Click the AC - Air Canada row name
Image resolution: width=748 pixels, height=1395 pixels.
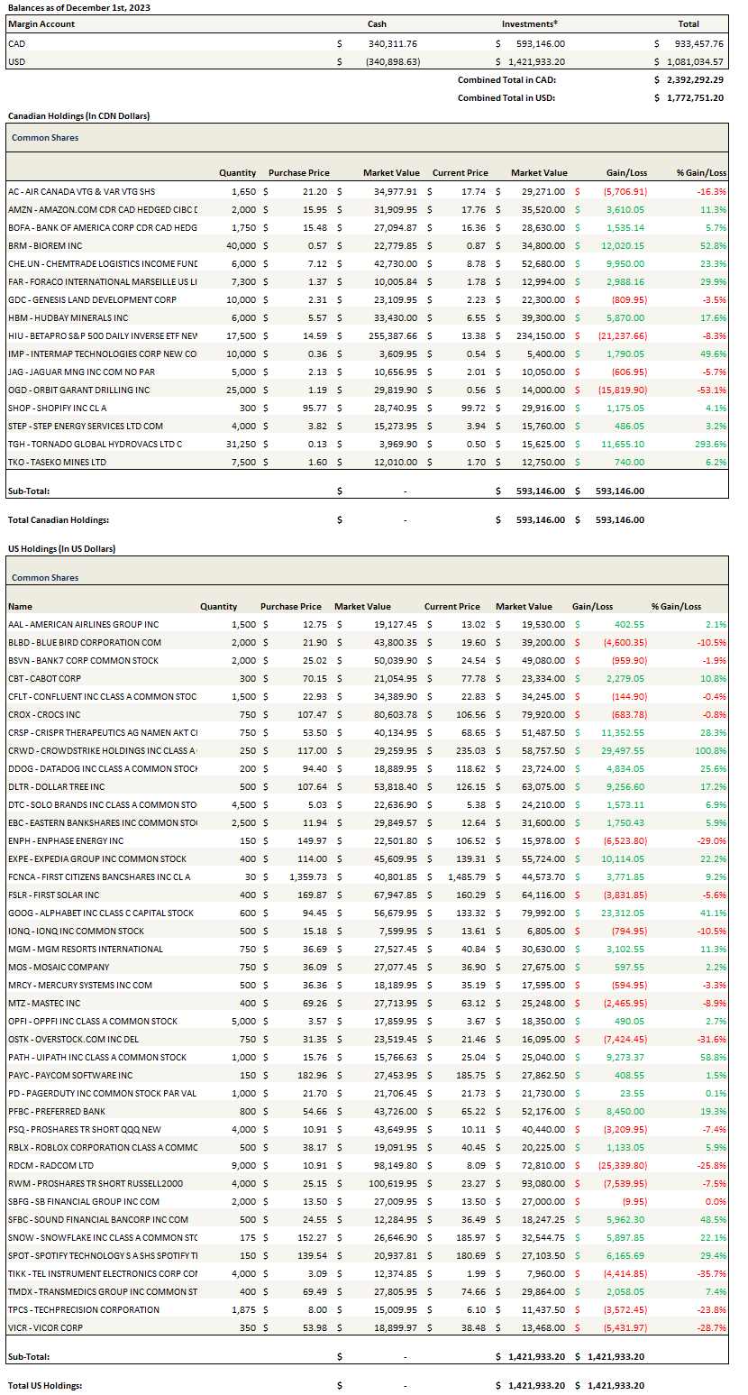(x=81, y=191)
